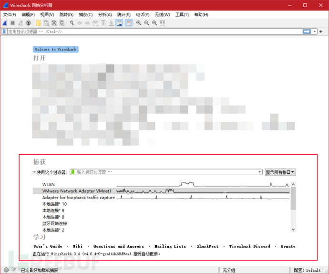
Task: Click the 配置: Default profile in status bar
Action: 307,270
